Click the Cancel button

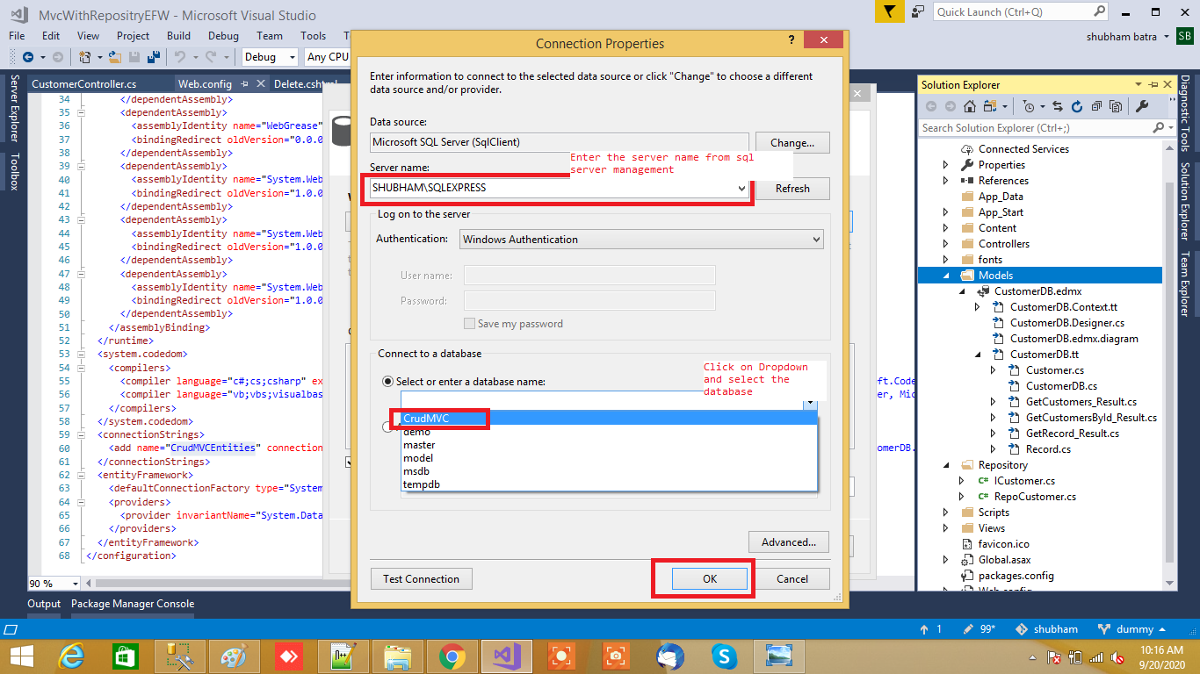pos(792,579)
